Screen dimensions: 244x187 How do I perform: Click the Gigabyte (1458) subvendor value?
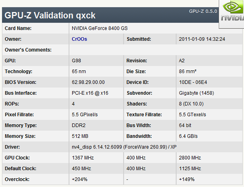197,93
